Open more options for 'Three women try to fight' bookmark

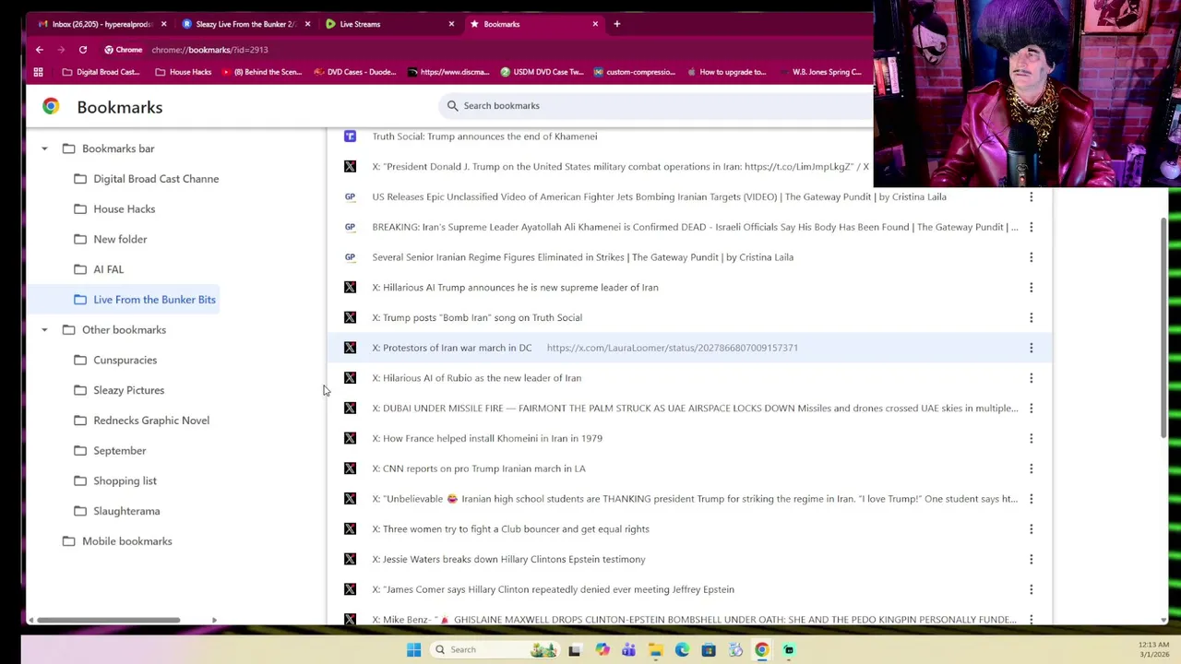1031,529
